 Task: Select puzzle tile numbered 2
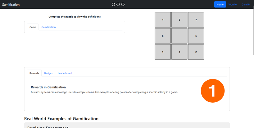[196, 52]
